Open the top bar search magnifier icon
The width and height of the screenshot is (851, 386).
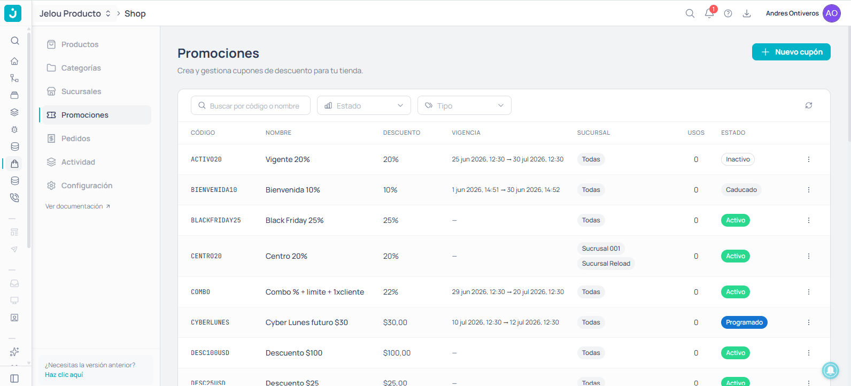[x=690, y=13]
